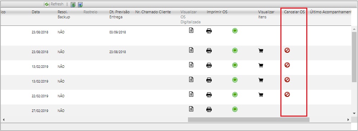Select the date cell 22/02/2019
The height and width of the screenshot is (131, 358).
click(40, 96)
